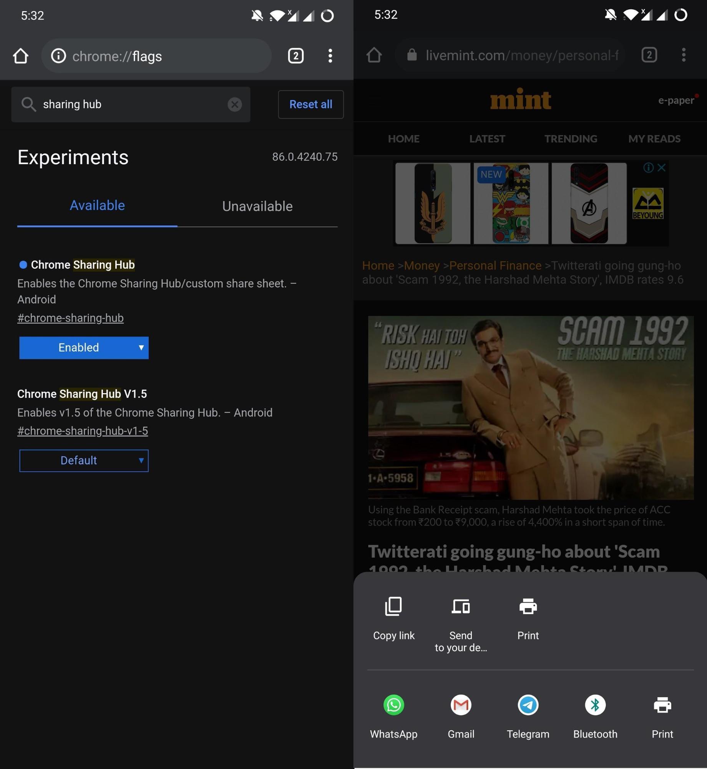Click the version number 86.0.4240.75
The image size is (707, 769).
click(305, 157)
